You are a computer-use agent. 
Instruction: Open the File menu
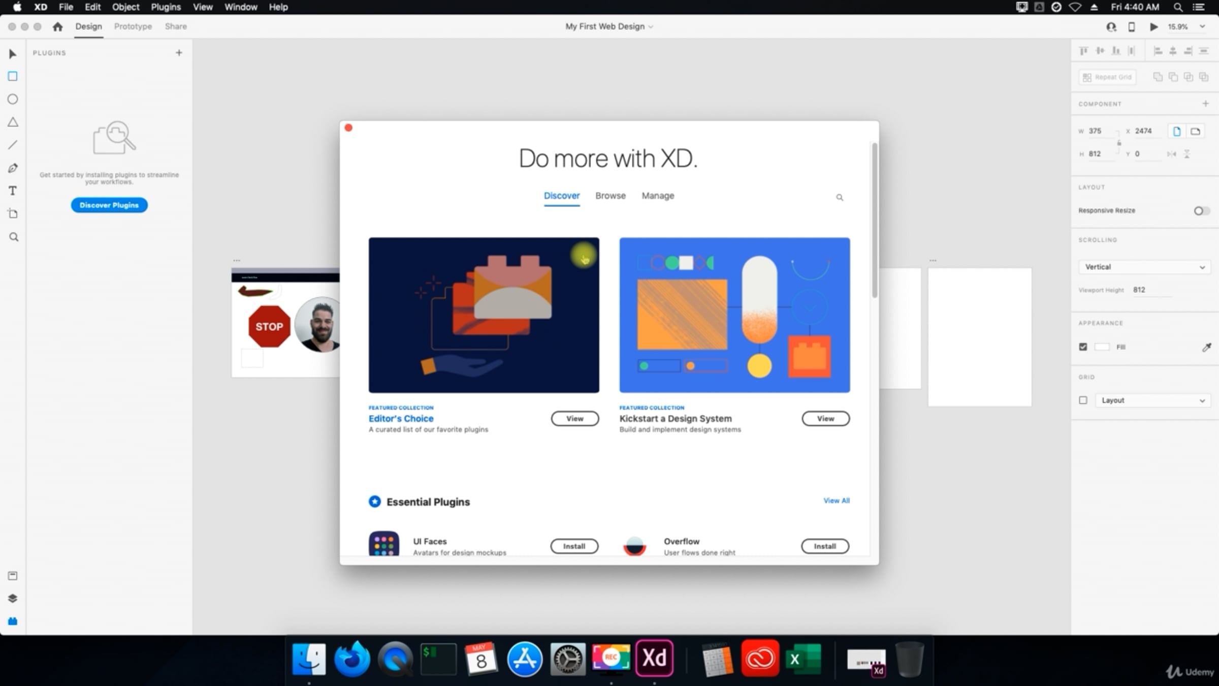tap(66, 7)
